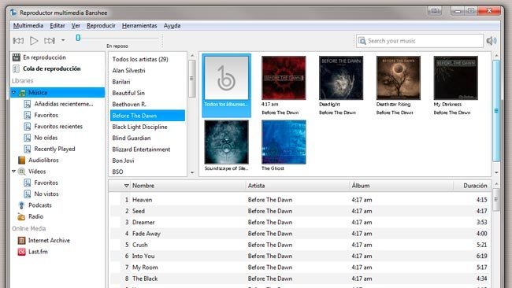Select Cola de reproducción queue icon
This screenshot has width=512, height=288.
pos(16,68)
